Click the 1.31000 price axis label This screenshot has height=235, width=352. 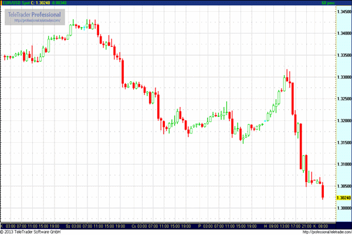[x=343, y=165]
